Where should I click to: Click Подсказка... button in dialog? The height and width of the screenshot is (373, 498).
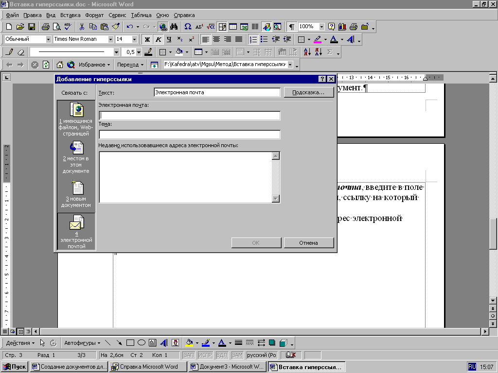tap(309, 92)
